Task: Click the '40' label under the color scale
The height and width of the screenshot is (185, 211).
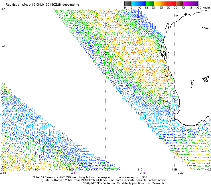Action: click(183, 8)
